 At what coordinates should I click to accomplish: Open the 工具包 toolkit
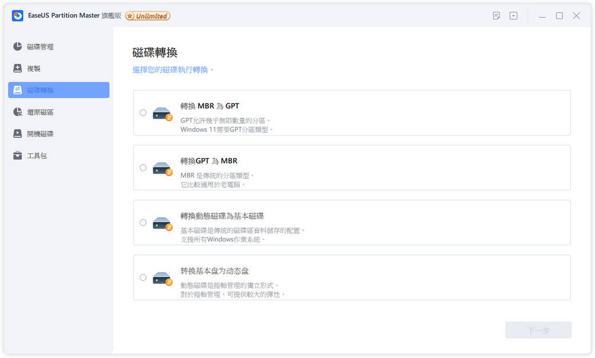(36, 156)
